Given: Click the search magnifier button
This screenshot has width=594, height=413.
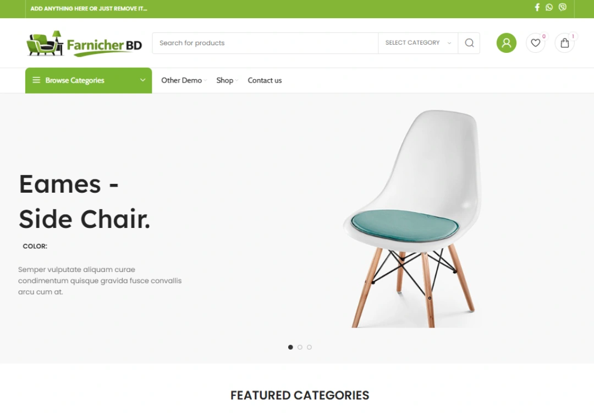Looking at the screenshot, I should (469, 43).
